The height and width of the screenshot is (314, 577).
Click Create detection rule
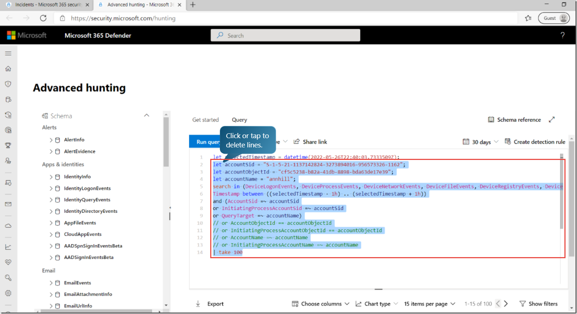pyautogui.click(x=535, y=142)
